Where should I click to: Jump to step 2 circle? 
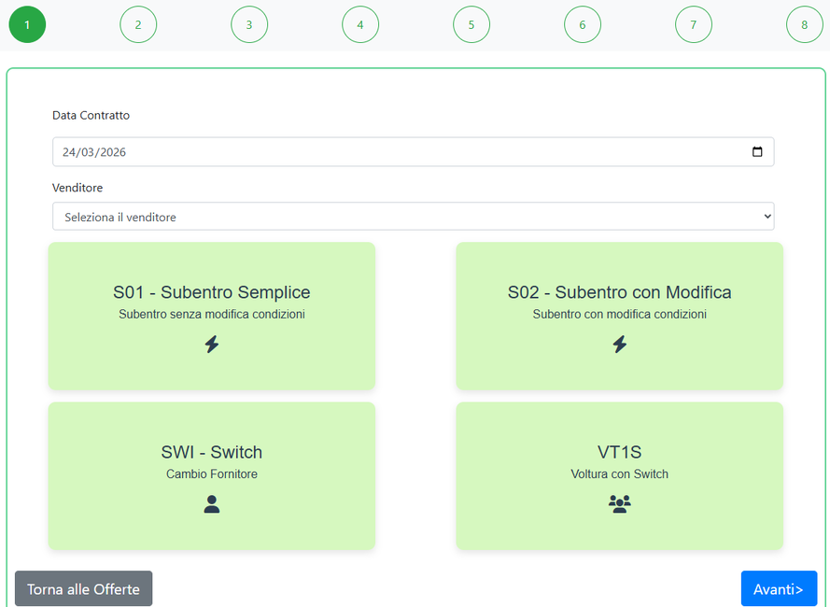click(138, 24)
